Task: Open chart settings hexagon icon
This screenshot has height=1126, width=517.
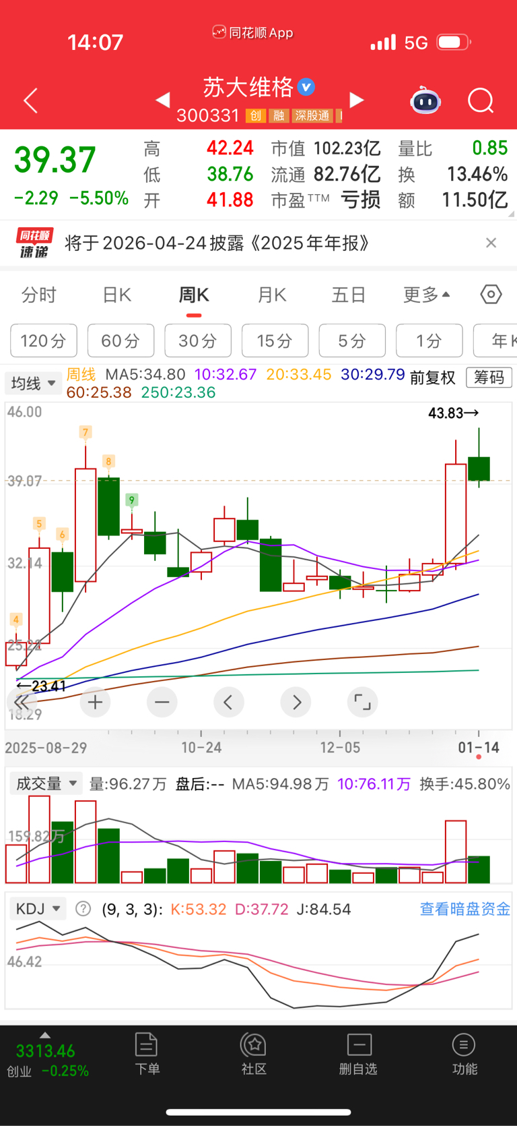Action: (x=491, y=295)
